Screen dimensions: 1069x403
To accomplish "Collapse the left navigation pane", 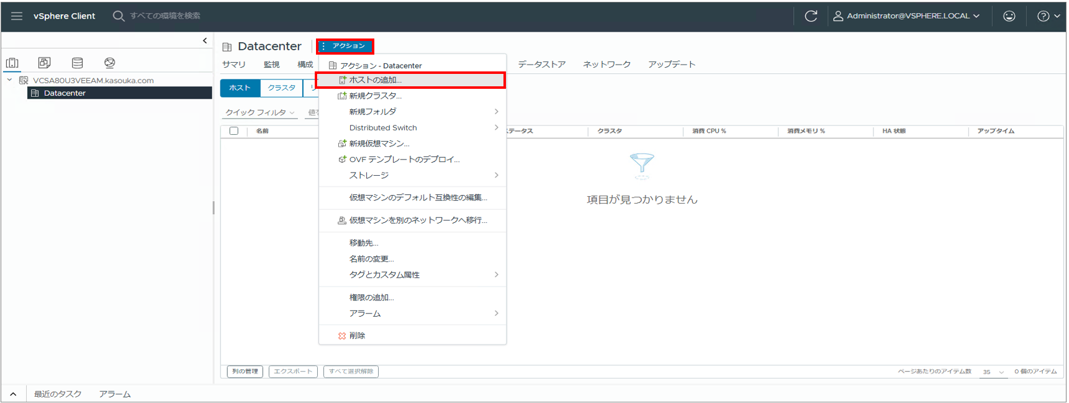I will (x=205, y=41).
